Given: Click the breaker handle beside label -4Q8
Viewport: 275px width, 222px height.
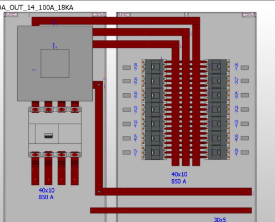Looking at the screenshot, I should click(218, 153).
